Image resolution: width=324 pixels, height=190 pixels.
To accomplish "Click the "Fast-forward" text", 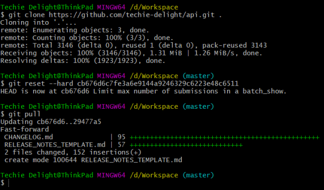I will point(25,129).
